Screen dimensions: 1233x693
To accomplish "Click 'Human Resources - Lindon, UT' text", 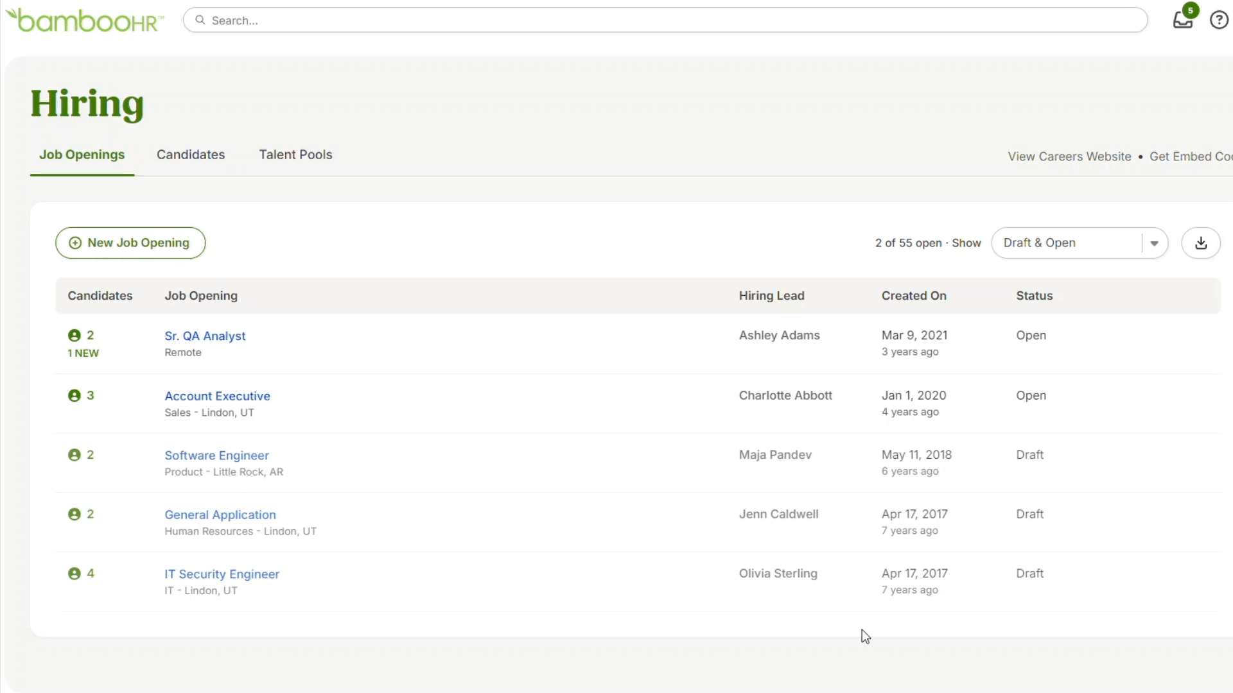I will (x=240, y=531).
